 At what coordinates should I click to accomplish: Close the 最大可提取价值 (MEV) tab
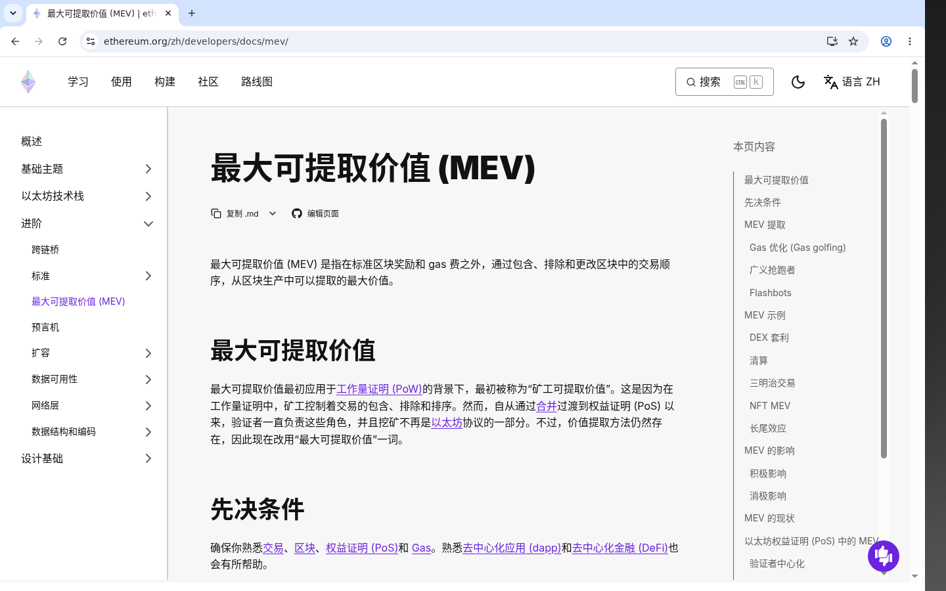coord(168,13)
